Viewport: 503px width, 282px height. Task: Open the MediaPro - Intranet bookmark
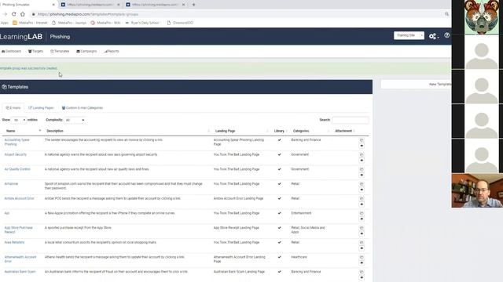tap(30, 23)
